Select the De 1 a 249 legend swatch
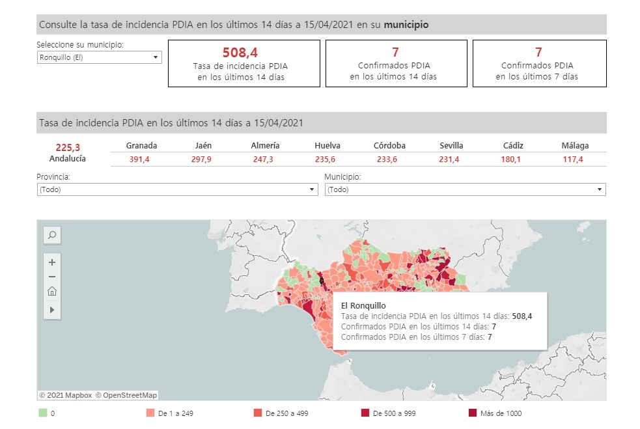 coord(150,413)
